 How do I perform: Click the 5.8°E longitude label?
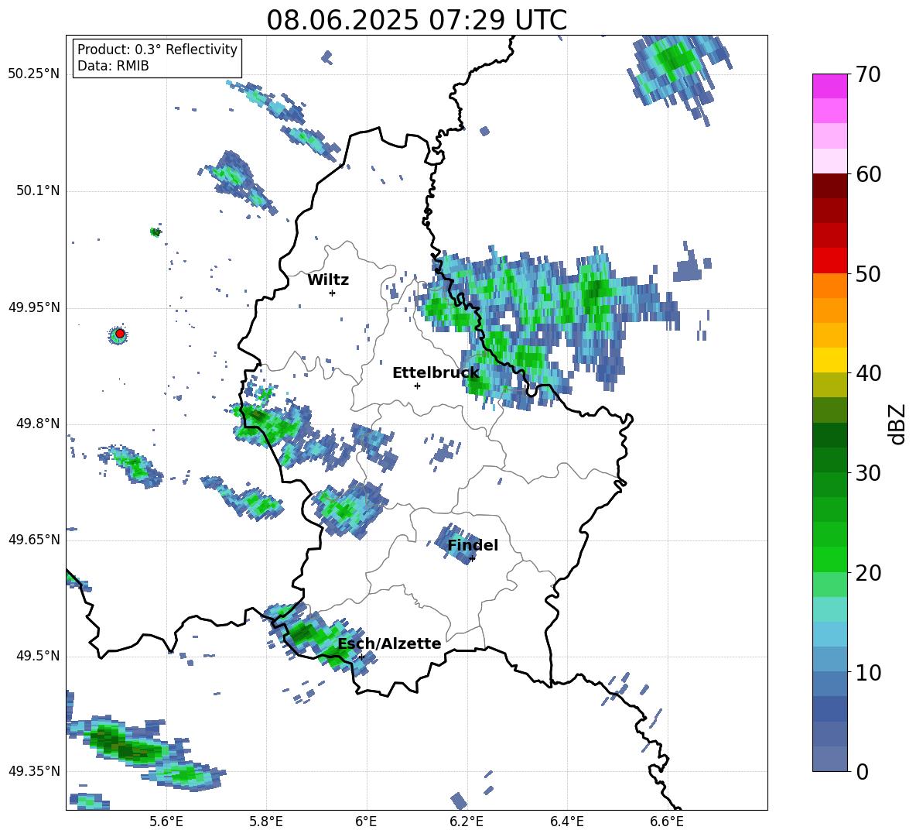(x=266, y=822)
